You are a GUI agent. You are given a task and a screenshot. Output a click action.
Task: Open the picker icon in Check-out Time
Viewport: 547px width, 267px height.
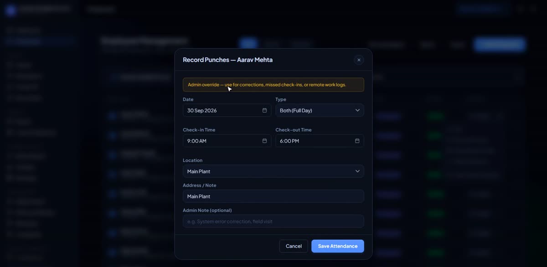(357, 141)
